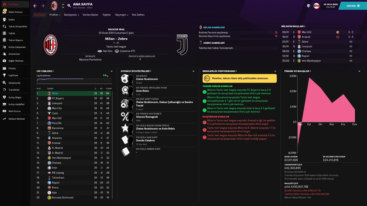Select the Not Defteri tab
This screenshot has height=206, width=367.
point(138,15)
